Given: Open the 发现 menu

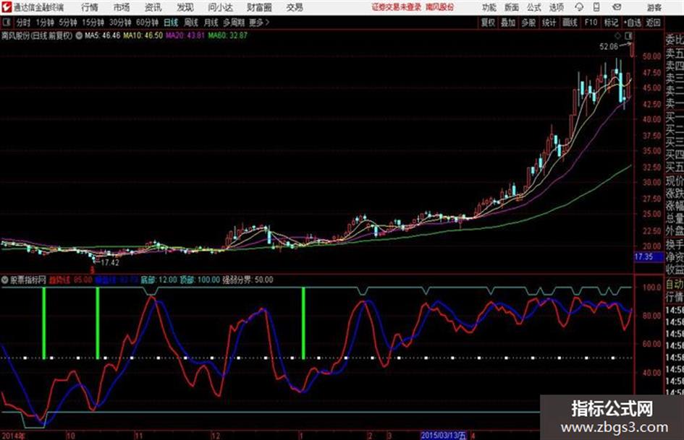Looking at the screenshot, I should pyautogui.click(x=185, y=7).
